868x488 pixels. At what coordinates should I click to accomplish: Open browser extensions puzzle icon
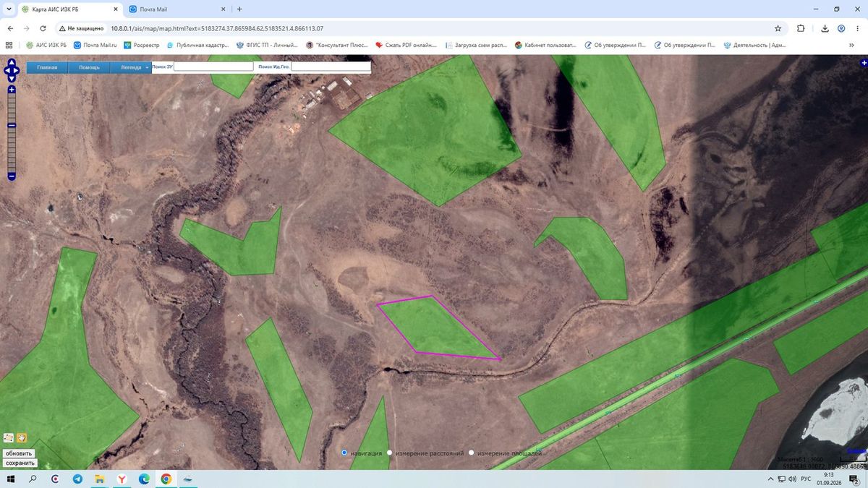801,28
